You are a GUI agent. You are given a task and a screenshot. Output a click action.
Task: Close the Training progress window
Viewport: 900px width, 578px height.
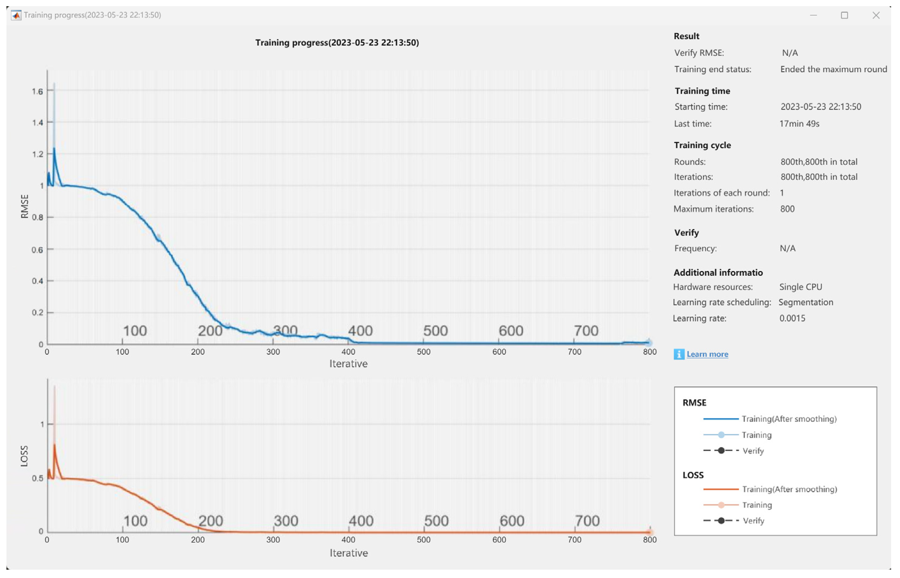876,15
